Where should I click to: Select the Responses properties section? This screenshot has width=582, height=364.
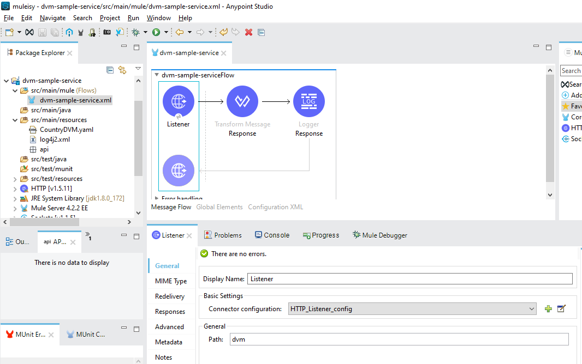coord(171,312)
